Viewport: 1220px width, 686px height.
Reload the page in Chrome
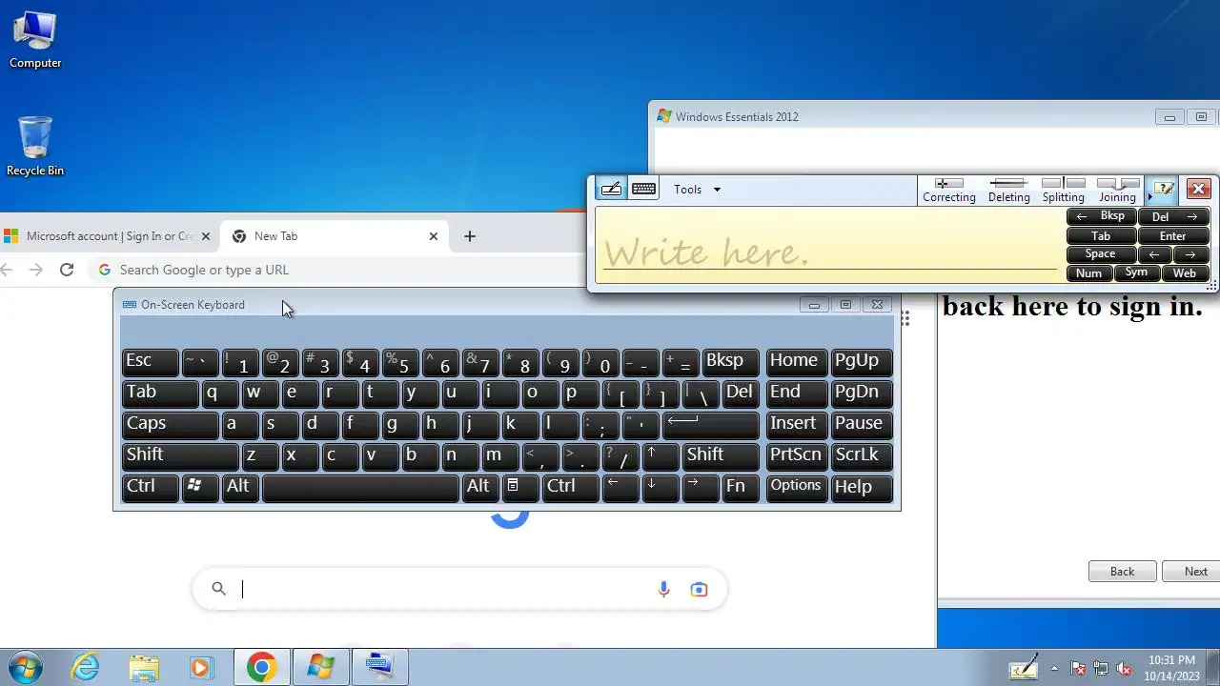coord(66,270)
